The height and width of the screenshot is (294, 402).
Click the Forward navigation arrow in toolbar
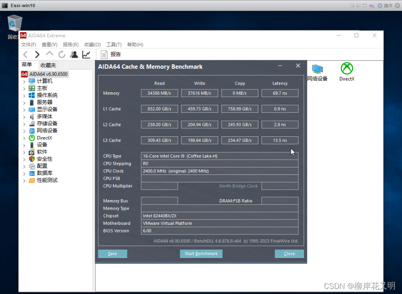pyautogui.click(x=37, y=55)
